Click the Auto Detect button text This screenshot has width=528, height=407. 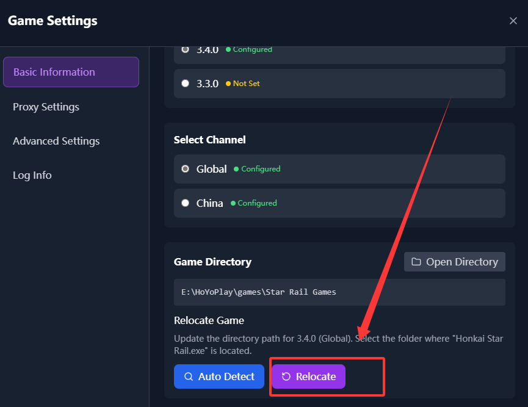[226, 376]
